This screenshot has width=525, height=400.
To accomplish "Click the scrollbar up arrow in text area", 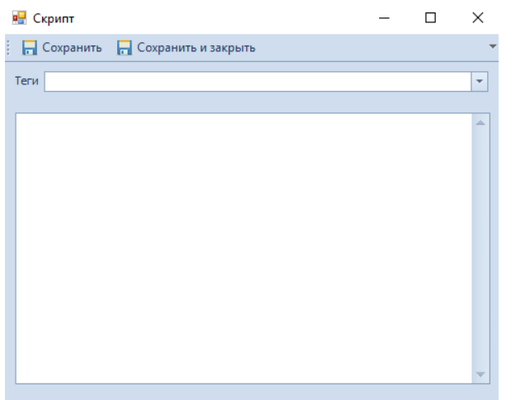I will pyautogui.click(x=480, y=122).
